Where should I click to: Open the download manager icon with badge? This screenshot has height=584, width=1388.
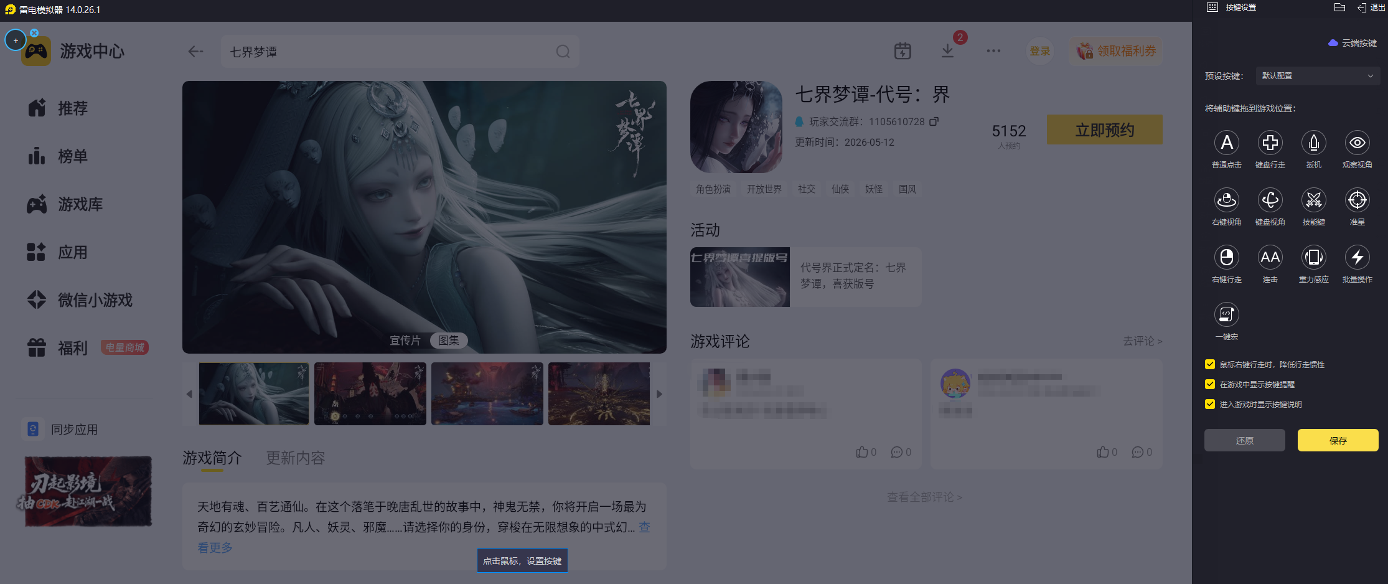pos(947,51)
